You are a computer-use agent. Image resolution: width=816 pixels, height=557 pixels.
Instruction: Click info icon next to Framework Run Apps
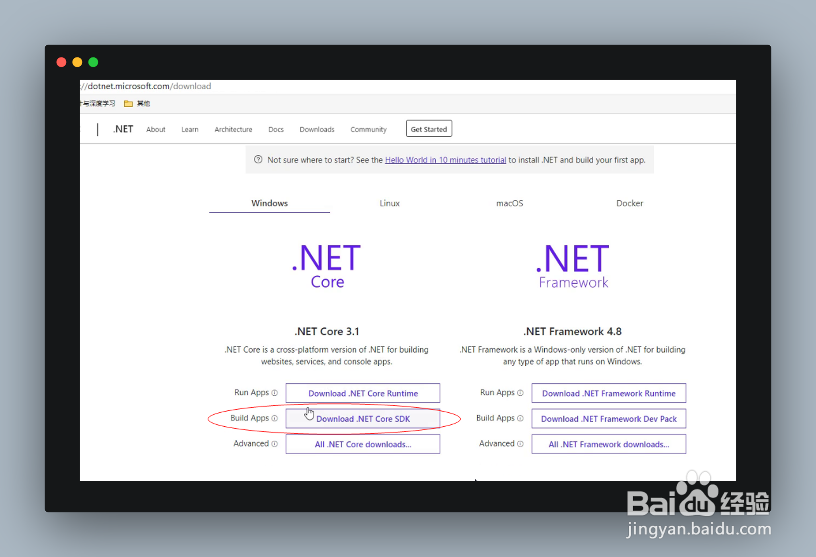[520, 393]
